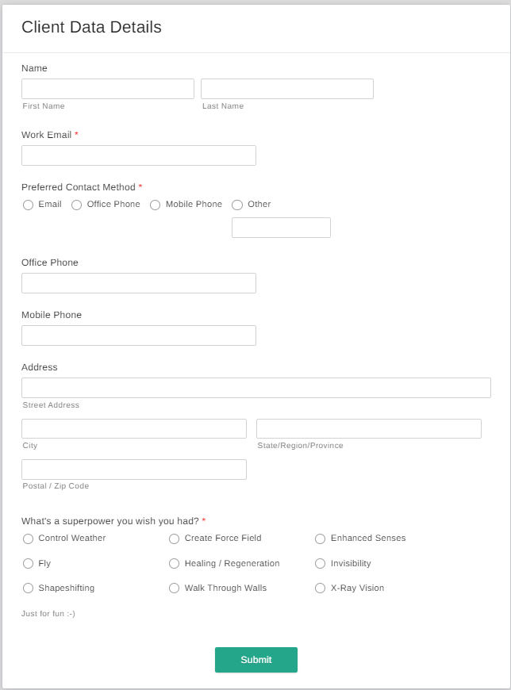Click into the Last Name field
Screen dimensions: 511x690
click(x=287, y=89)
